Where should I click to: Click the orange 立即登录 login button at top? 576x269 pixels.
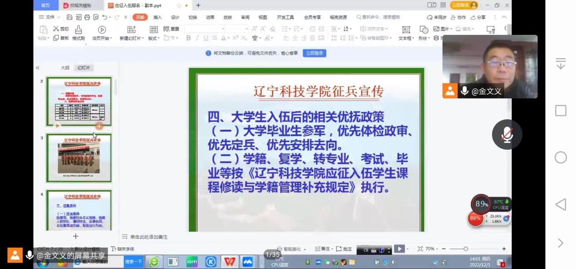coord(464,5)
